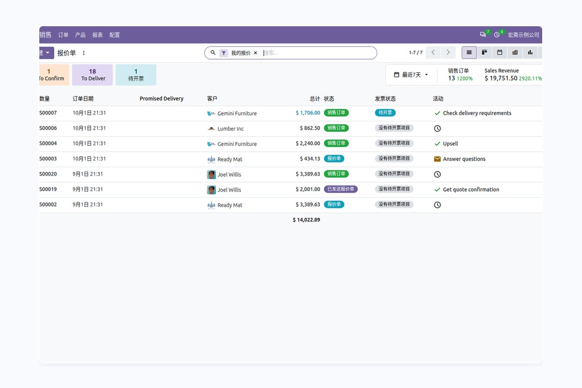
Task: Click checkmark icon for Get quote confirmation
Action: [437, 190]
